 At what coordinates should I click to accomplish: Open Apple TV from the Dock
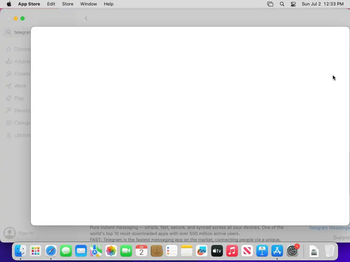(x=217, y=251)
